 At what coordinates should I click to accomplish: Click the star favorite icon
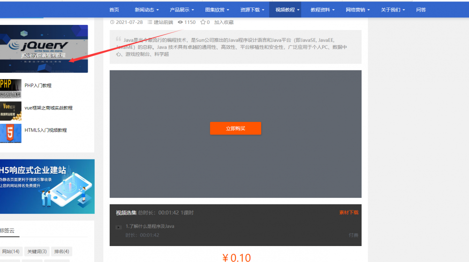click(203, 22)
